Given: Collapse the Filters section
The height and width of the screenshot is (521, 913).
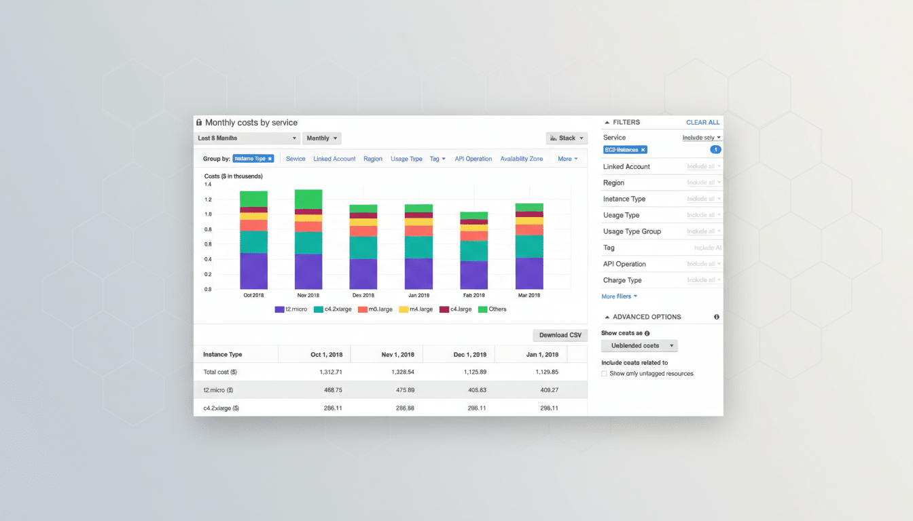Looking at the screenshot, I should click(x=607, y=123).
